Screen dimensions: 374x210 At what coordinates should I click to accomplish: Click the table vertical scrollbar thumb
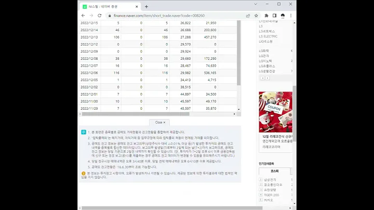[x=239, y=52]
